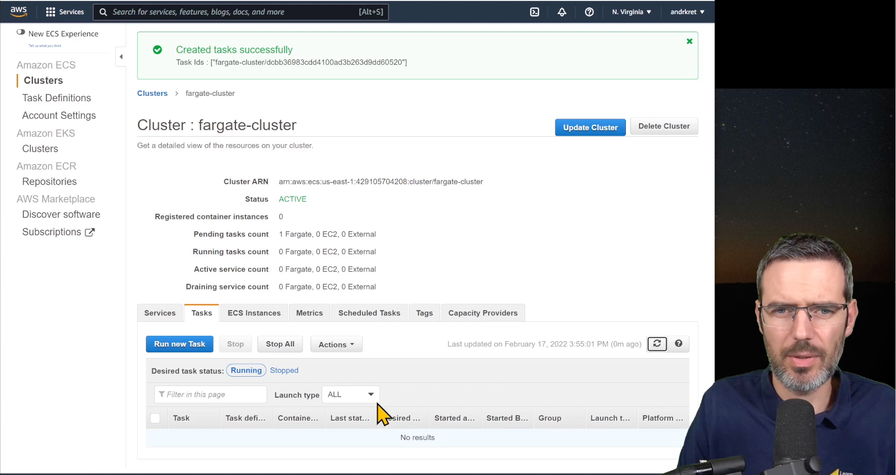Click the ACTIVE status text

coord(293,199)
